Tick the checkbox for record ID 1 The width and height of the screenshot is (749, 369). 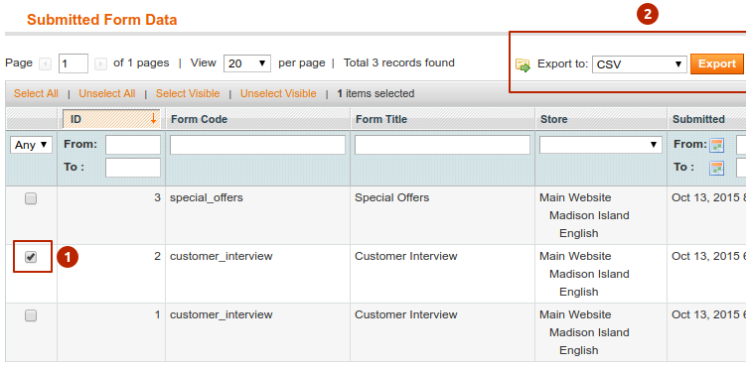pyautogui.click(x=31, y=315)
